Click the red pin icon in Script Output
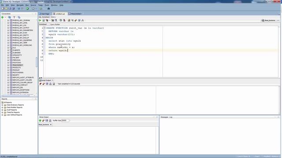 [x=40, y=84]
